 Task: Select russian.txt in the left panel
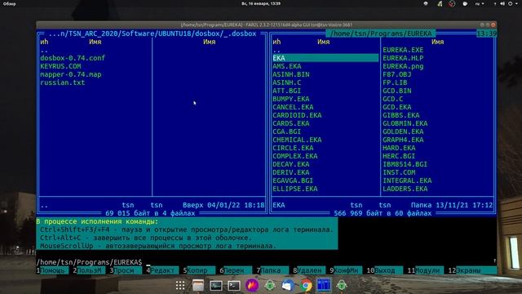pyautogui.click(x=62, y=82)
